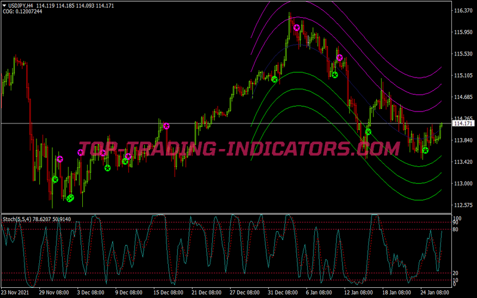
Task: Click the dropdown triangle beside USDJPY,H4
Action: (4, 5)
